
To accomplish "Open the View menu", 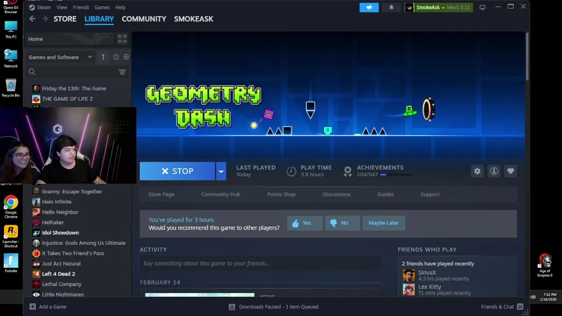I will pyautogui.click(x=62, y=7).
